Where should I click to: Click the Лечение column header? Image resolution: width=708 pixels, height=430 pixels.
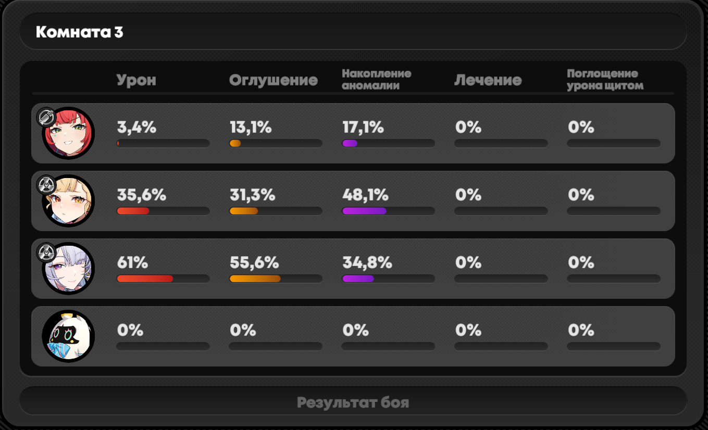pyautogui.click(x=488, y=80)
